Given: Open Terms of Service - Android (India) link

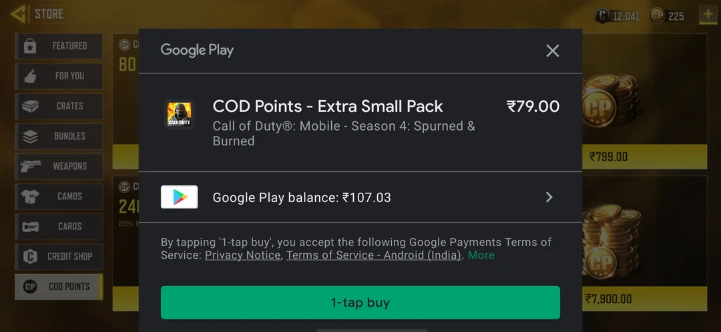Looking at the screenshot, I should [373, 255].
